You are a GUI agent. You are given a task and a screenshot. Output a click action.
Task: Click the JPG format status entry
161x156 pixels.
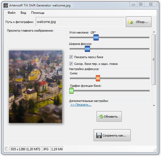46,149
